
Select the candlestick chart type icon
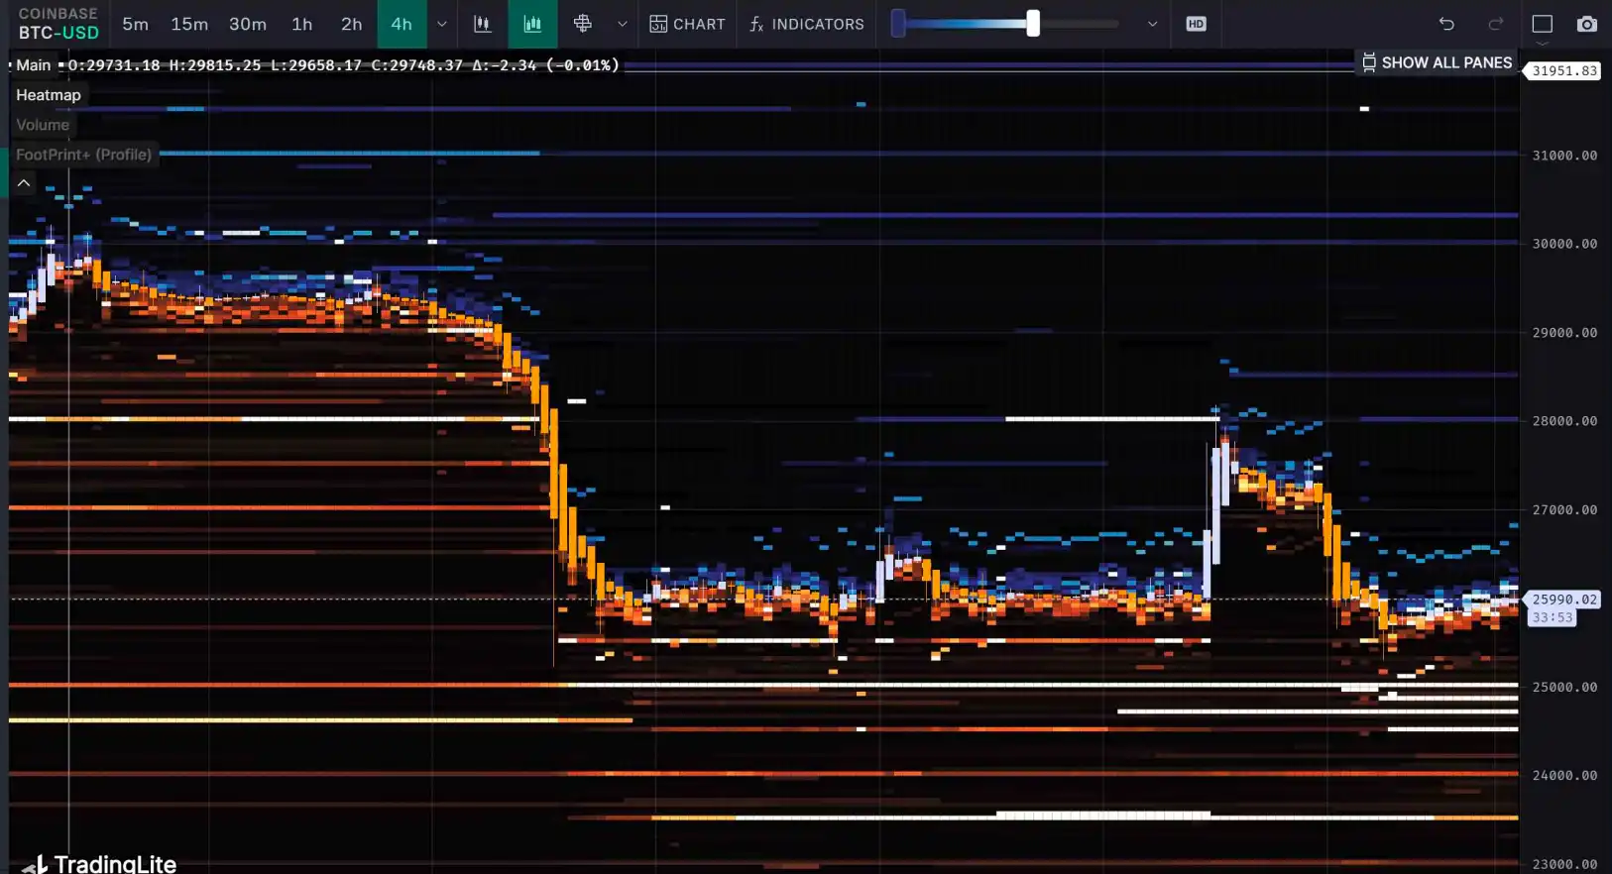(x=482, y=24)
